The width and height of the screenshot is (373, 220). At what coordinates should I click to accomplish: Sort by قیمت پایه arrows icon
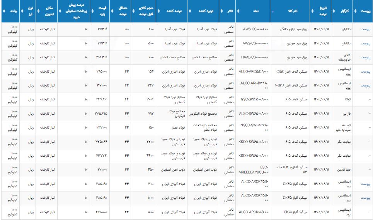(x=92, y=11)
